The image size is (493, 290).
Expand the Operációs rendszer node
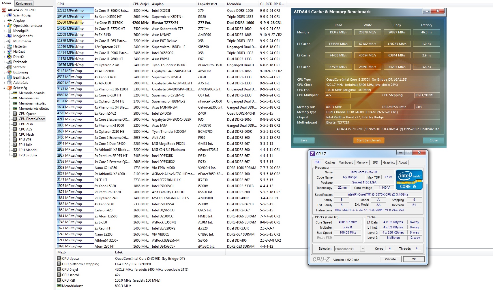(4, 26)
